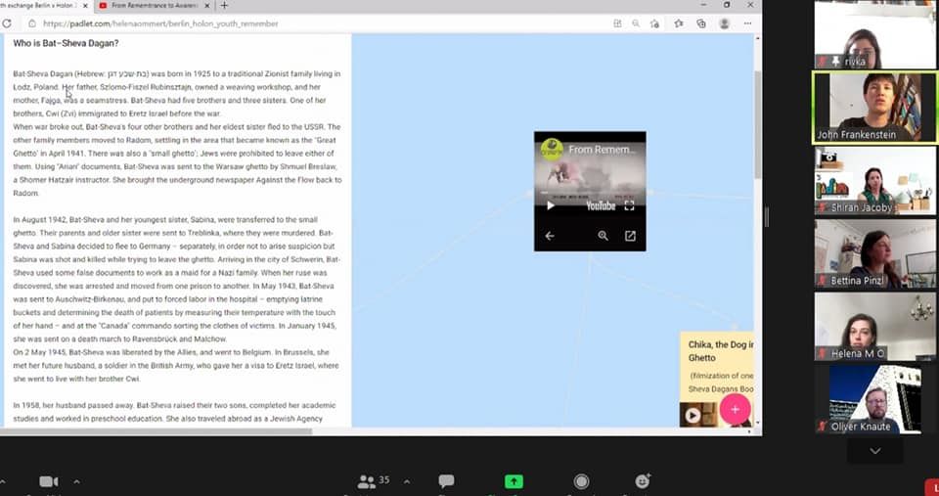This screenshot has width=939, height=496.
Task: Click the back arrow under the video
Action: (x=550, y=236)
